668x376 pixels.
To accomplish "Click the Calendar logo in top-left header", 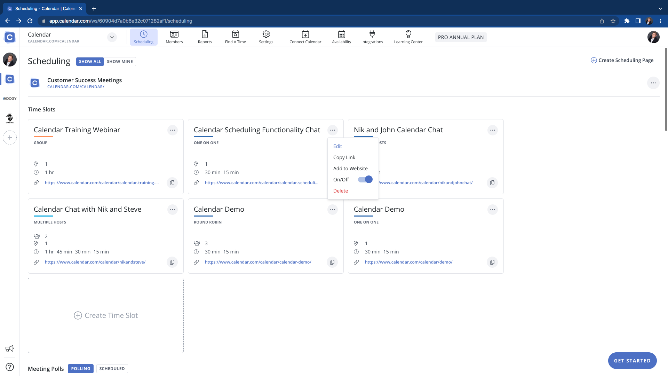I will coord(10,37).
